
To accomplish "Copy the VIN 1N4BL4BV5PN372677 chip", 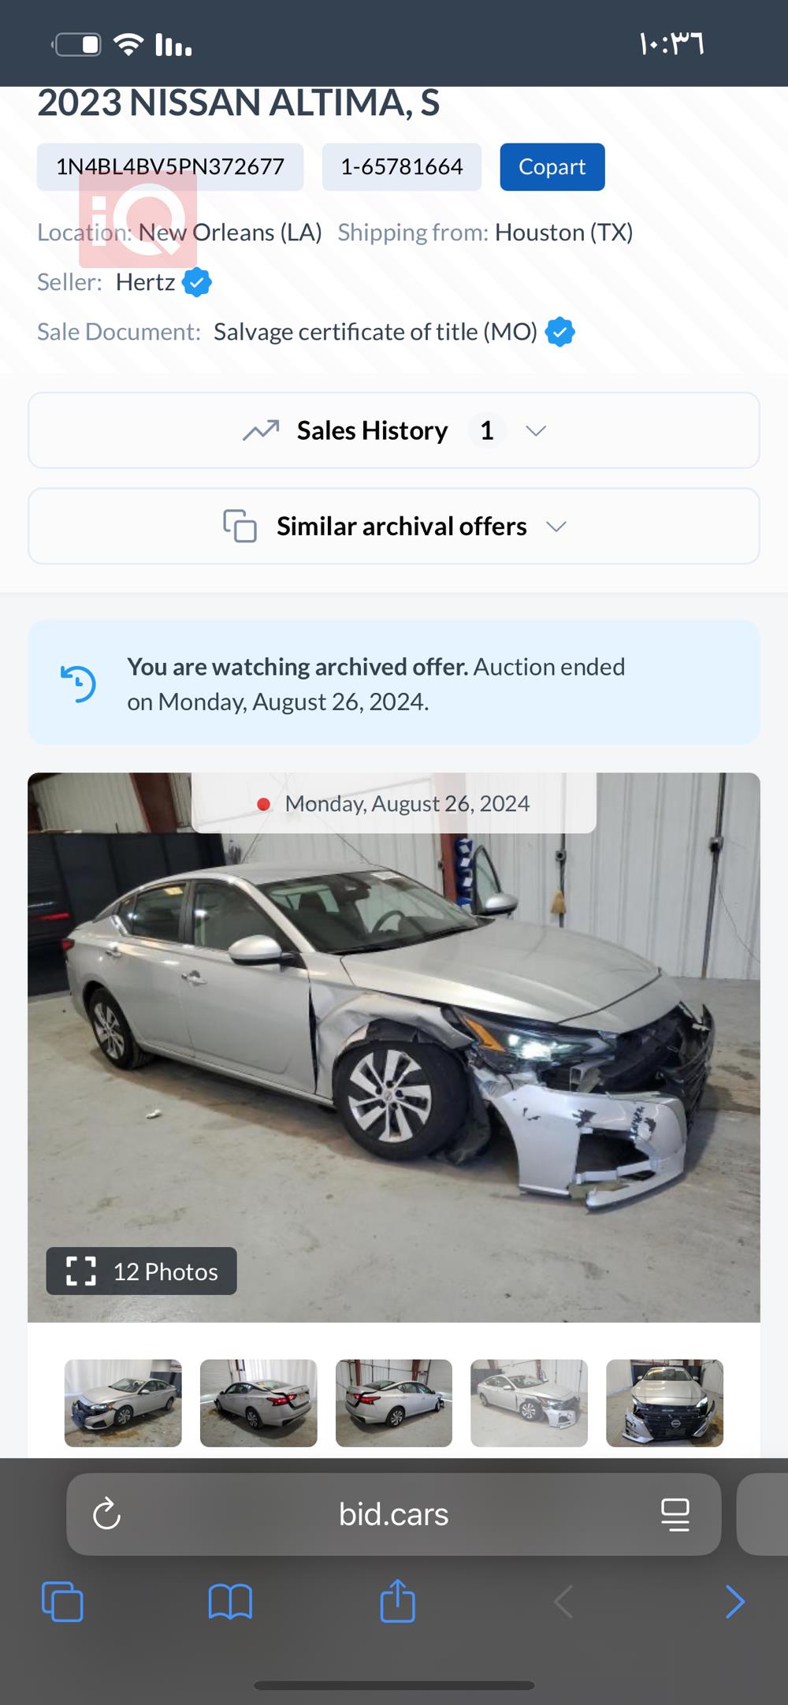I will [x=170, y=167].
